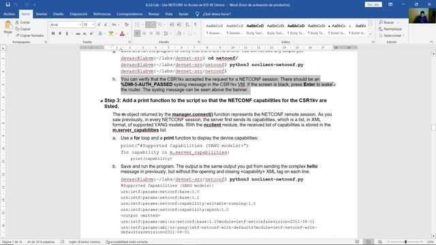436x245 pixels.
Task: Decrease font size with the small A icon
Action: (106, 24)
